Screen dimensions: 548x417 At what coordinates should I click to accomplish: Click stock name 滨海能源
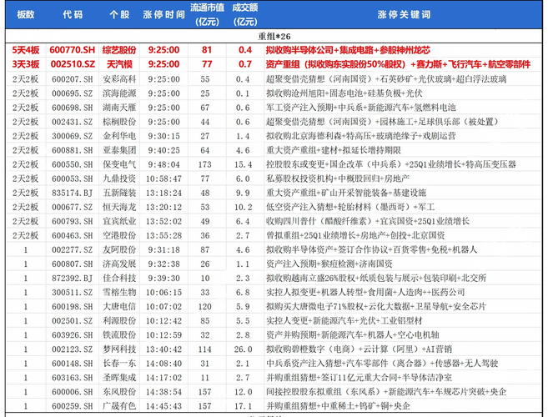pos(119,93)
